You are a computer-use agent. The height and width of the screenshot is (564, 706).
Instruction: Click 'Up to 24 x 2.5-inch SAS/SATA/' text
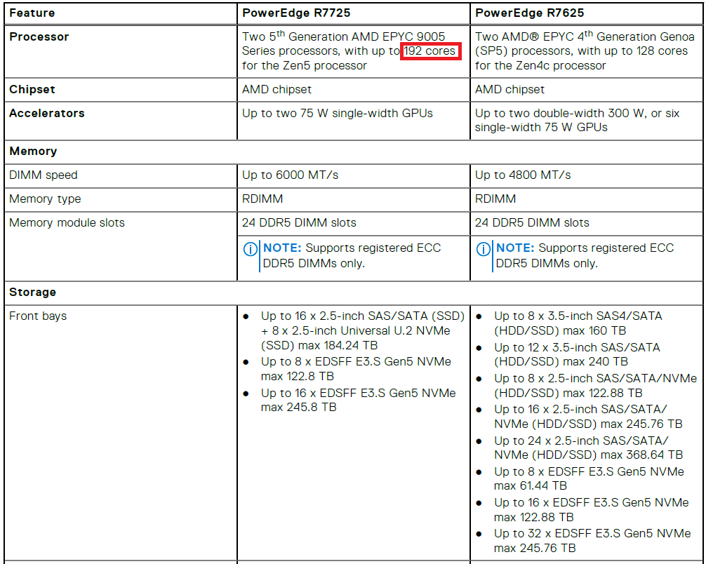581,441
